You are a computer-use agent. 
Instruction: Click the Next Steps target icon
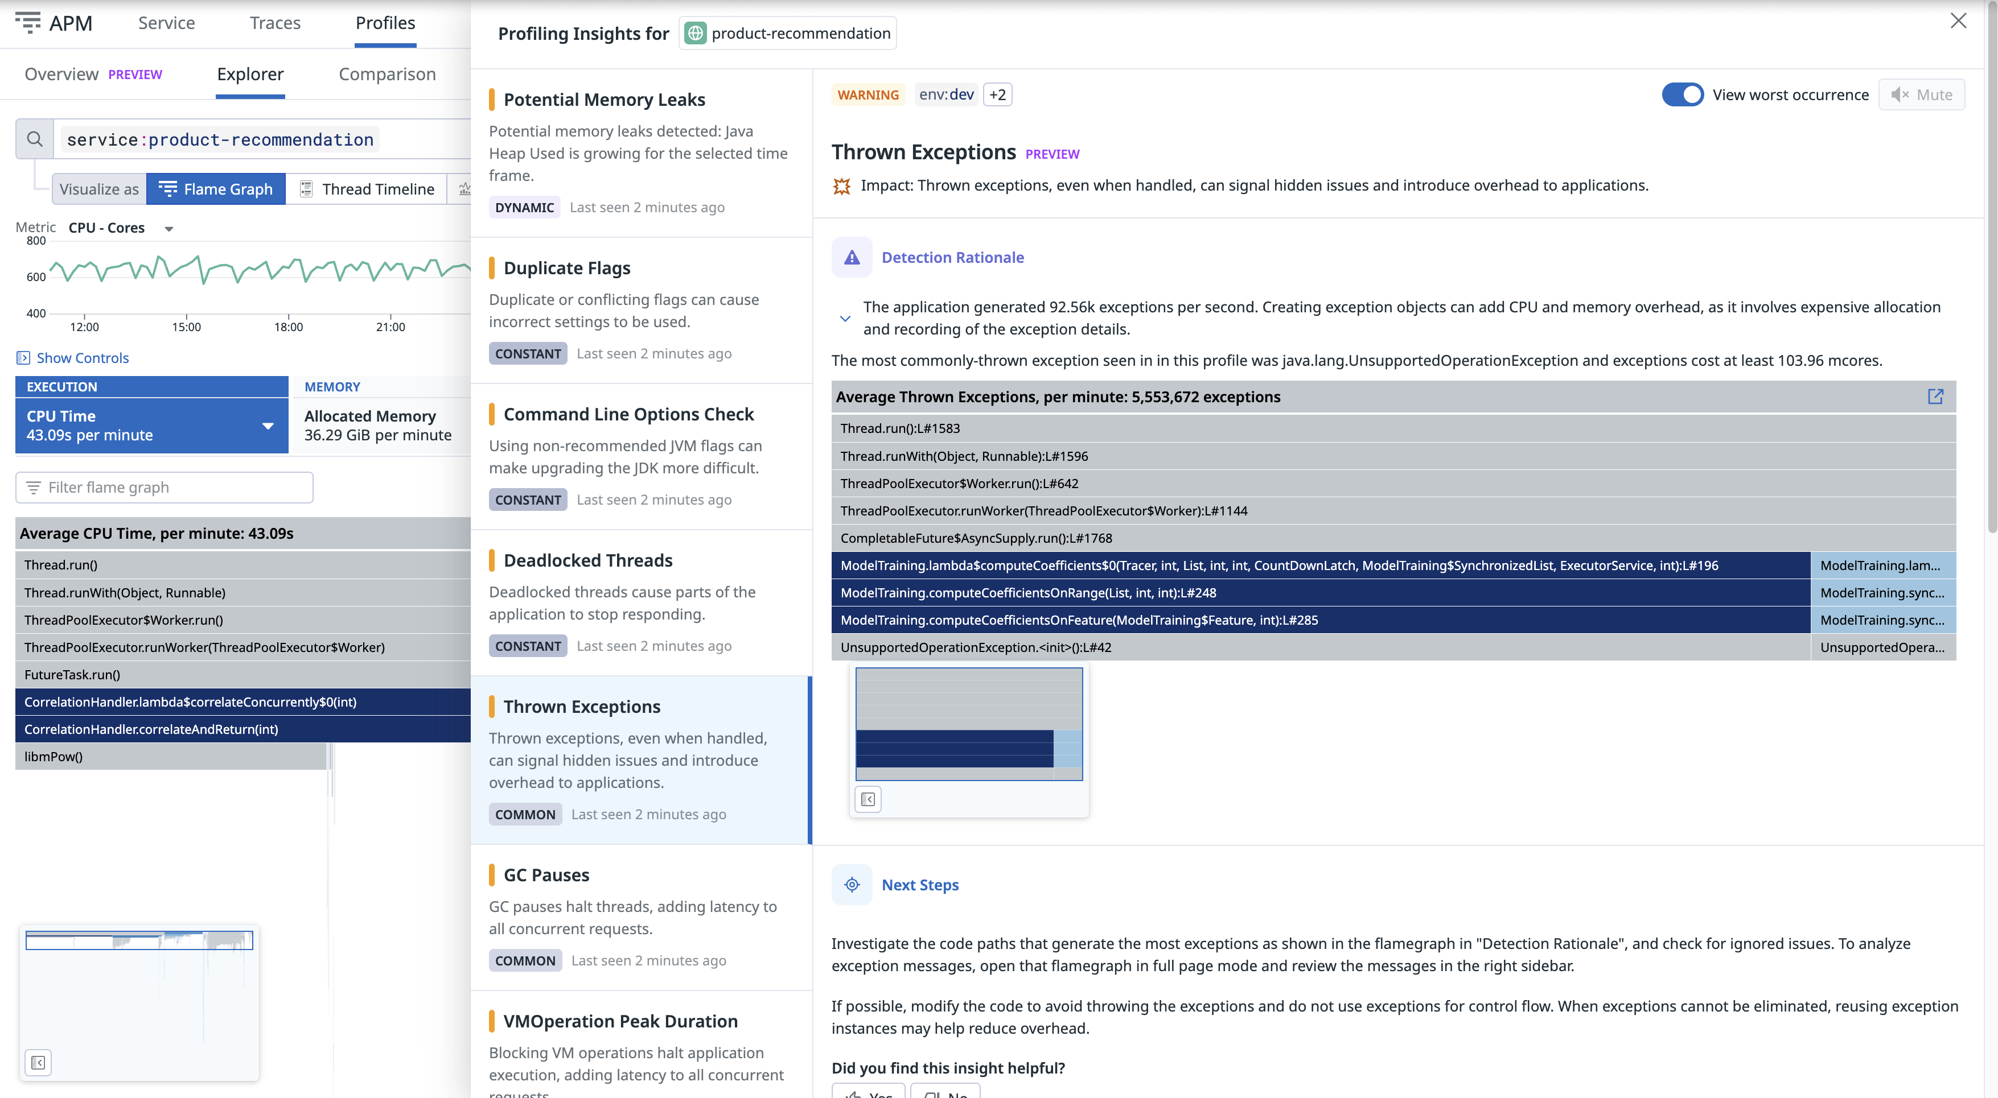point(852,885)
